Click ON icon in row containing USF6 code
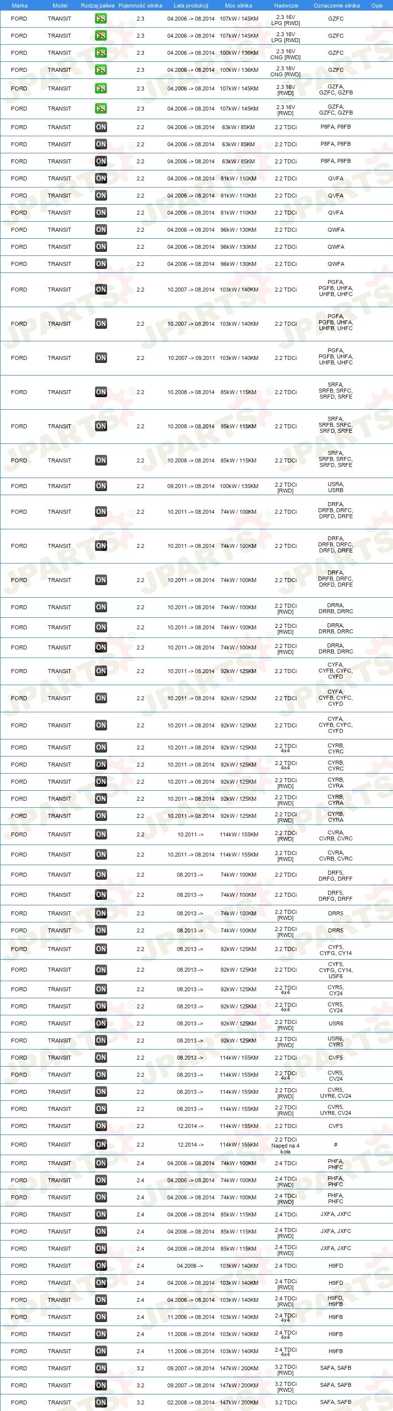 pos(101,970)
